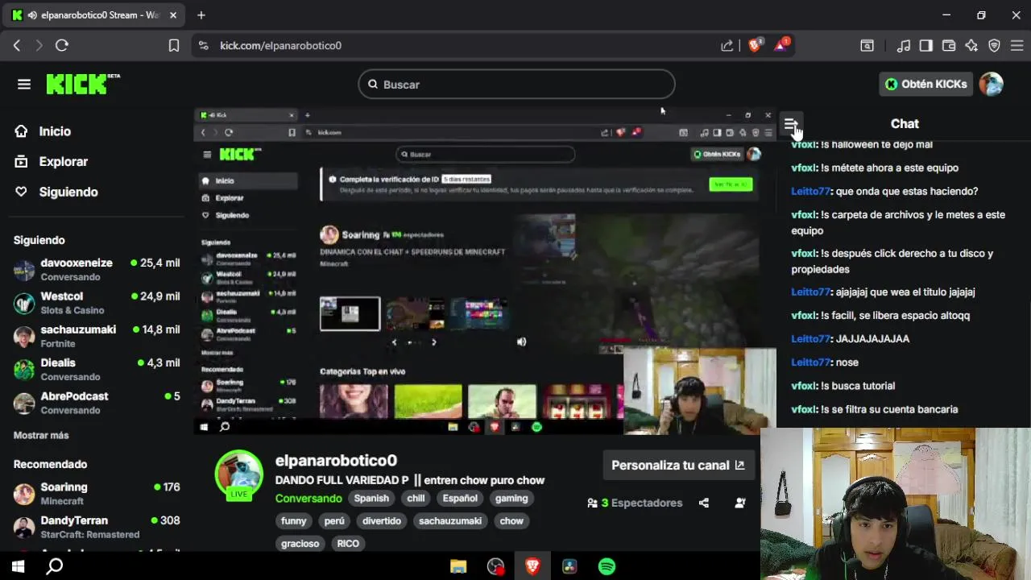
Task: Click the Chat panel header title
Action: point(905,124)
